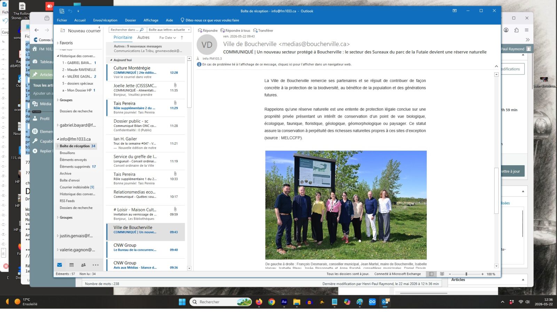Open the 'Boîte aux lettres actuelle' scope dropdown
This screenshot has width=557, height=313.
point(169,30)
